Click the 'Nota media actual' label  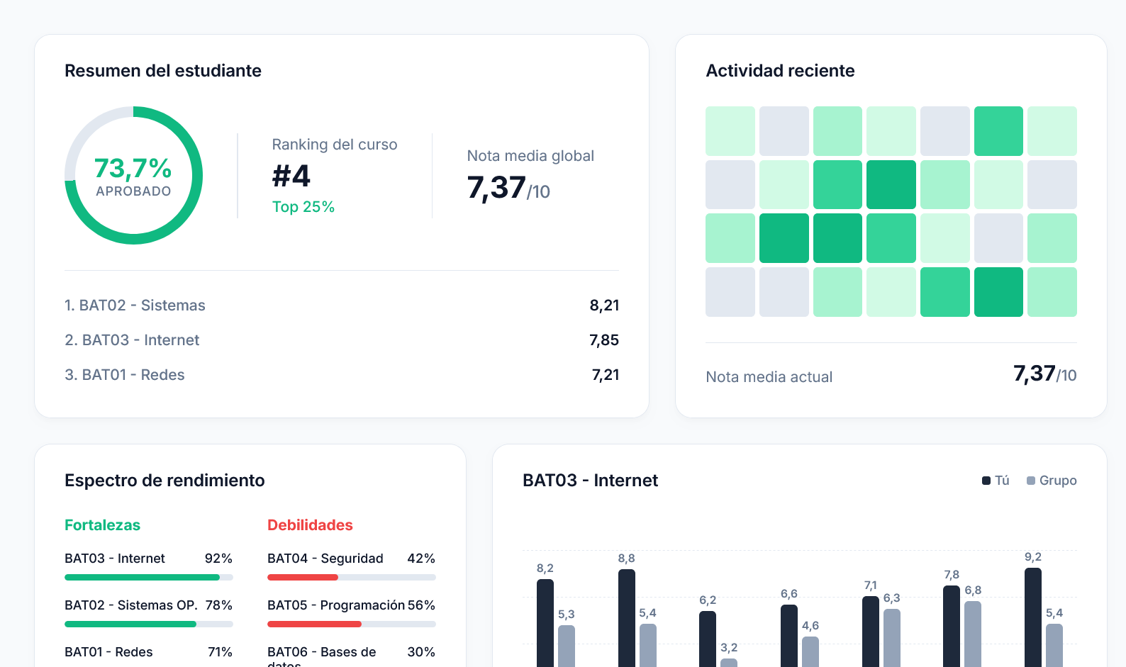coord(769,377)
